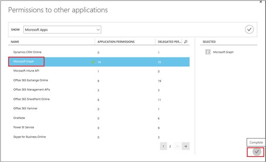Select Office 365 Exchange Online row
266x162 pixels.
99,81
